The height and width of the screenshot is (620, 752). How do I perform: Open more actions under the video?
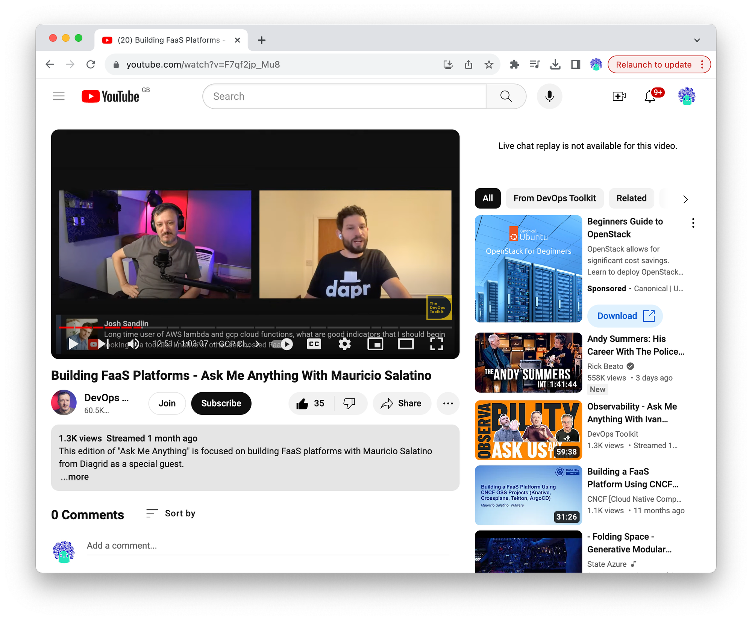click(x=448, y=403)
